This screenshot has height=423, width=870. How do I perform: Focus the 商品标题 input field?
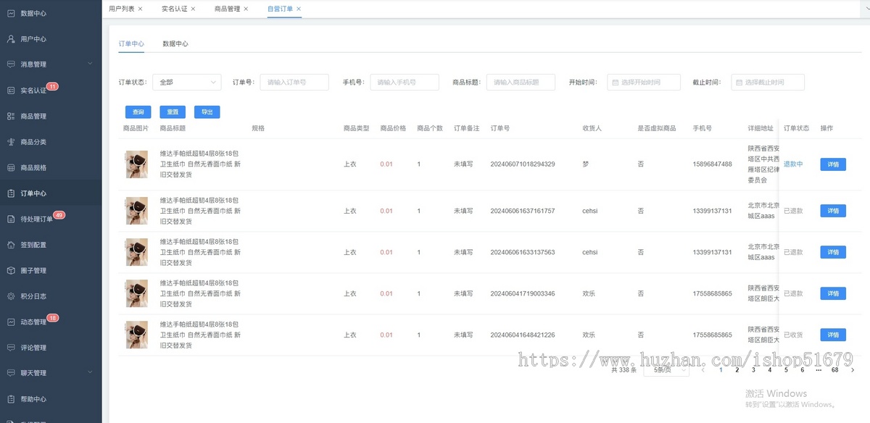pos(521,83)
